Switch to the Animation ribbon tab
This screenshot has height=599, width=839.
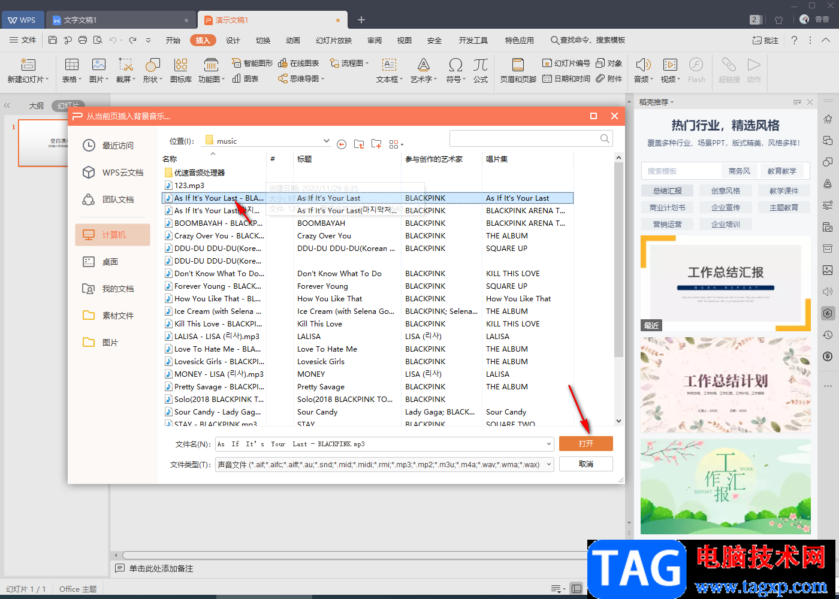(293, 40)
